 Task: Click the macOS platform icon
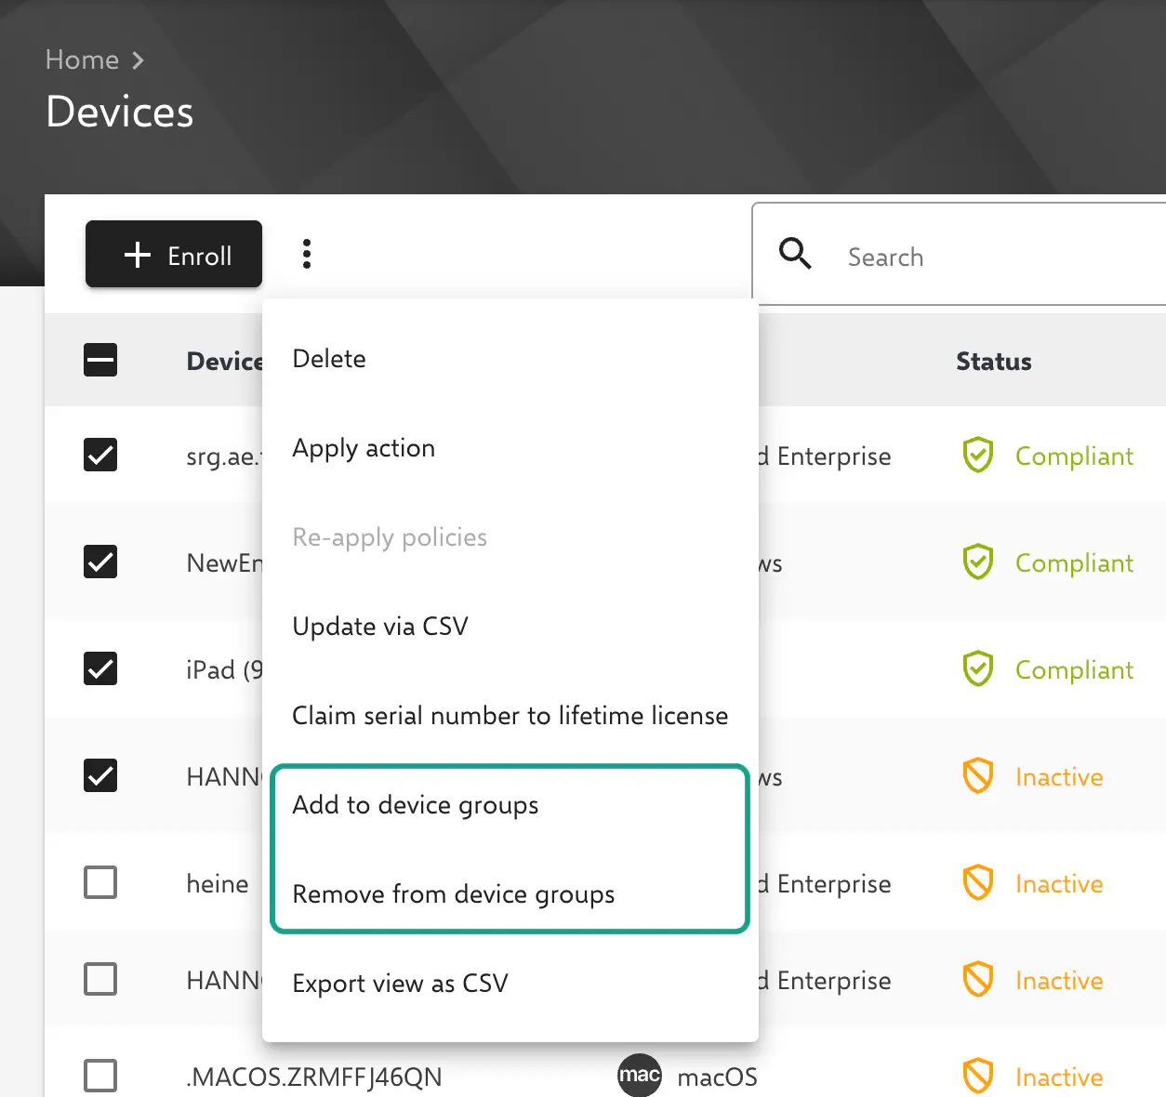tap(640, 1076)
